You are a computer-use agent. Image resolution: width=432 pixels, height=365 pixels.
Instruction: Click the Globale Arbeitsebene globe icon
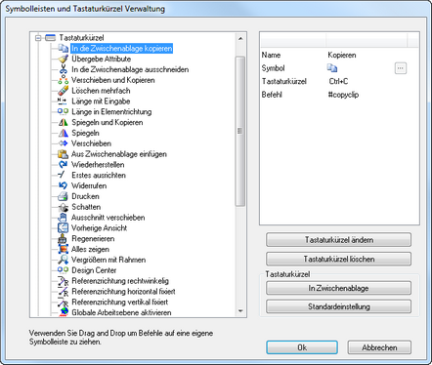63,312
